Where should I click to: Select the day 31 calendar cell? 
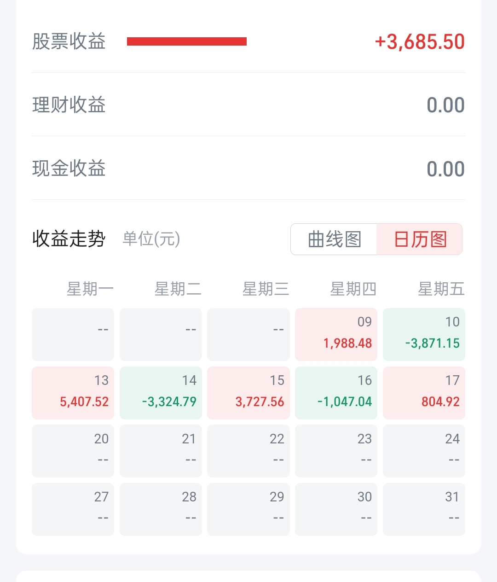424,509
